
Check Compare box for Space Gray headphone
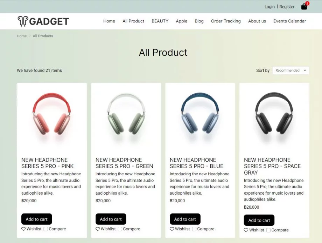[x=268, y=230]
